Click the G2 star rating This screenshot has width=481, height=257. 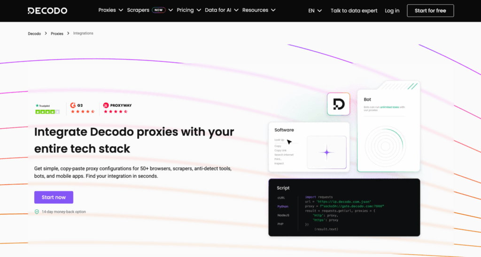pos(83,112)
